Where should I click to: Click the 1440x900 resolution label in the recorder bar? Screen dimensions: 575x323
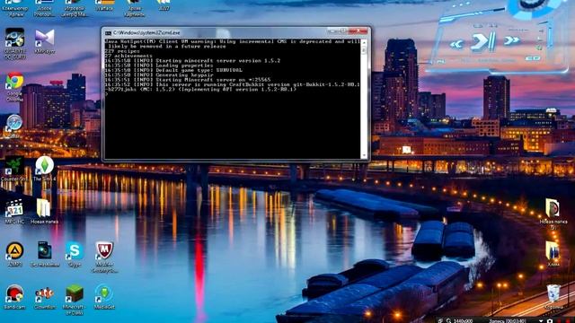click(x=463, y=321)
